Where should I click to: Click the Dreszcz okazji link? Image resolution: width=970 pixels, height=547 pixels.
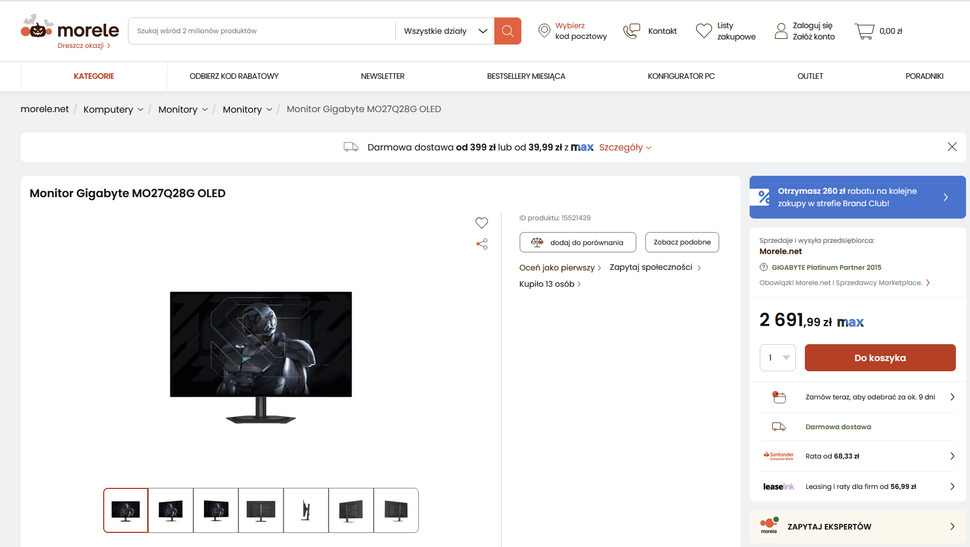click(84, 46)
